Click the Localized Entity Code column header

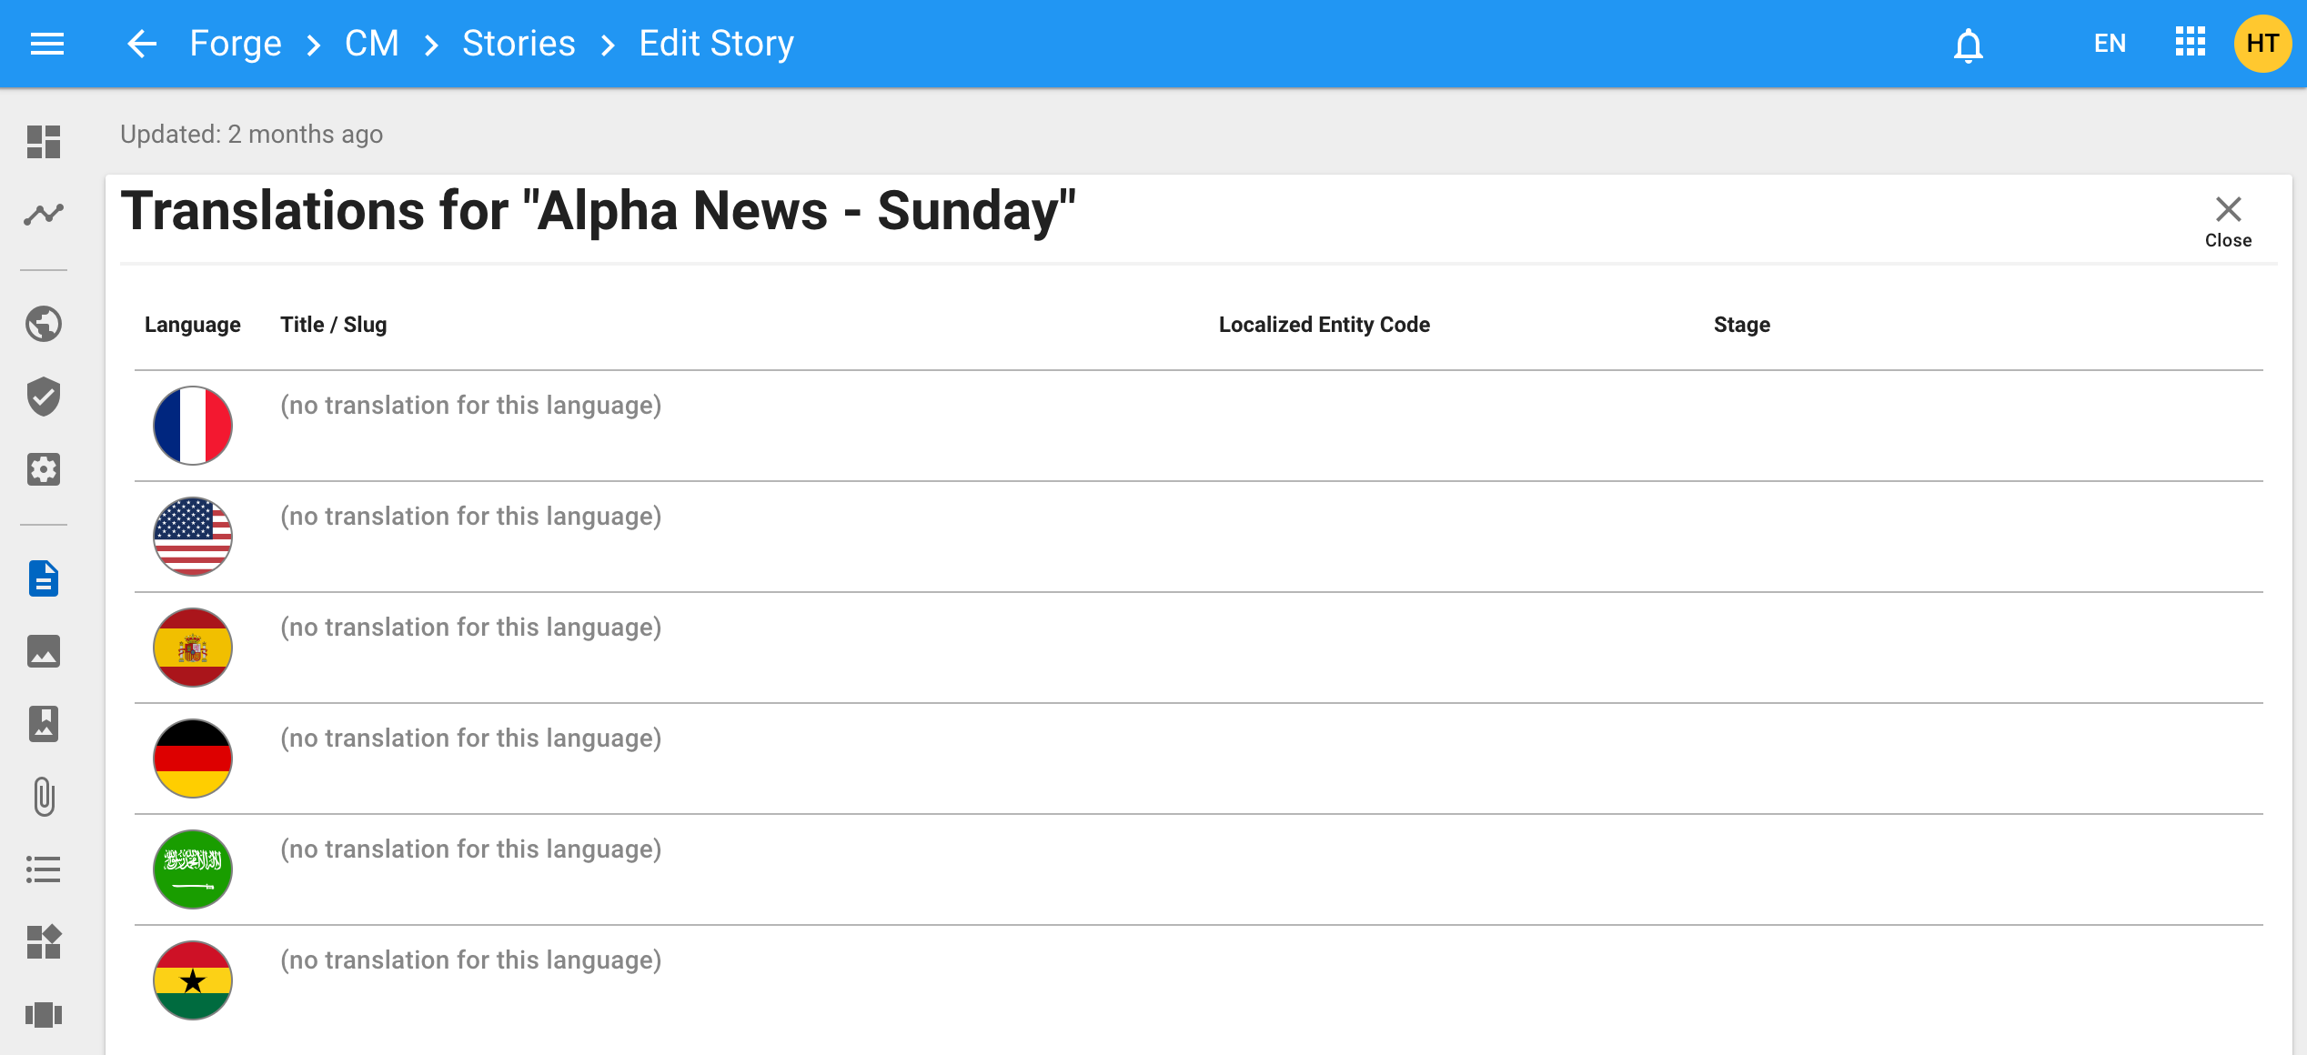click(1324, 325)
